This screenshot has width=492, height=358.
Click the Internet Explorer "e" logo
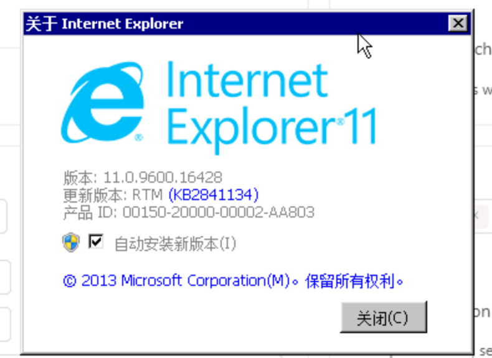pos(103,102)
